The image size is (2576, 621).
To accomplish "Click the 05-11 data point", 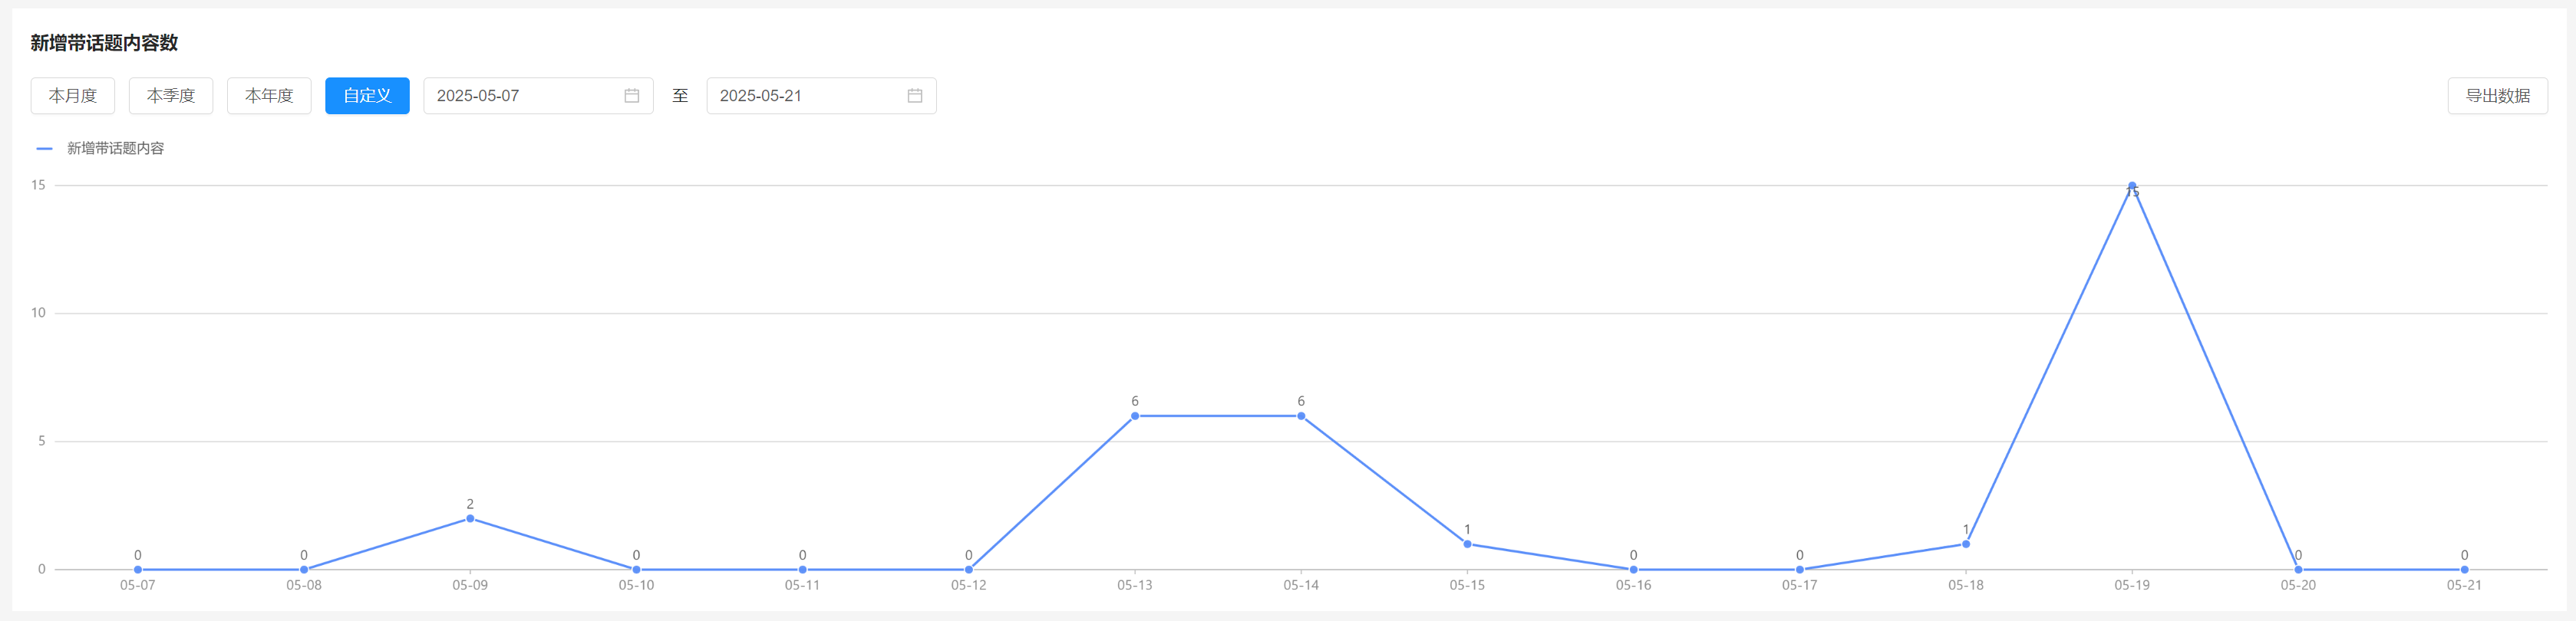I will [x=802, y=570].
